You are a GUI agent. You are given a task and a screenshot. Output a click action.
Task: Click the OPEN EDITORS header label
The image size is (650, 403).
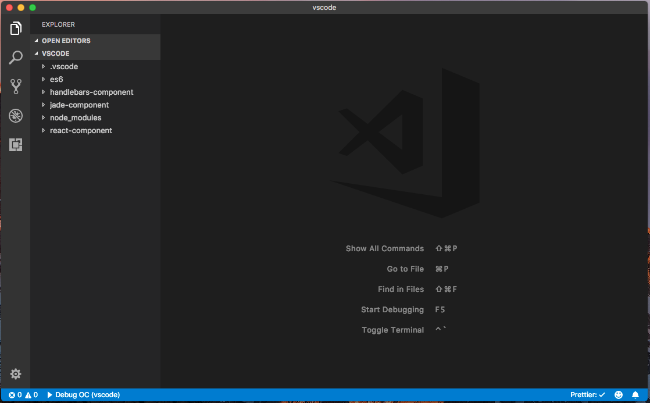[x=66, y=41]
